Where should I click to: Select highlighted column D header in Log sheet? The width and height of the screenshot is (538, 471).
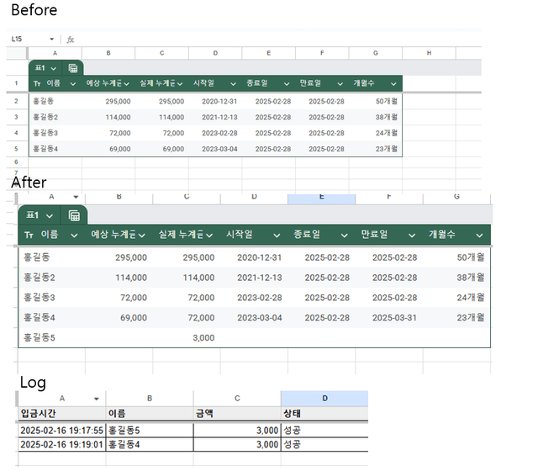[324, 398]
